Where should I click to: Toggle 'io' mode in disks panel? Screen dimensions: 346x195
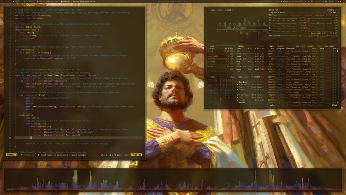[x=262, y=46]
